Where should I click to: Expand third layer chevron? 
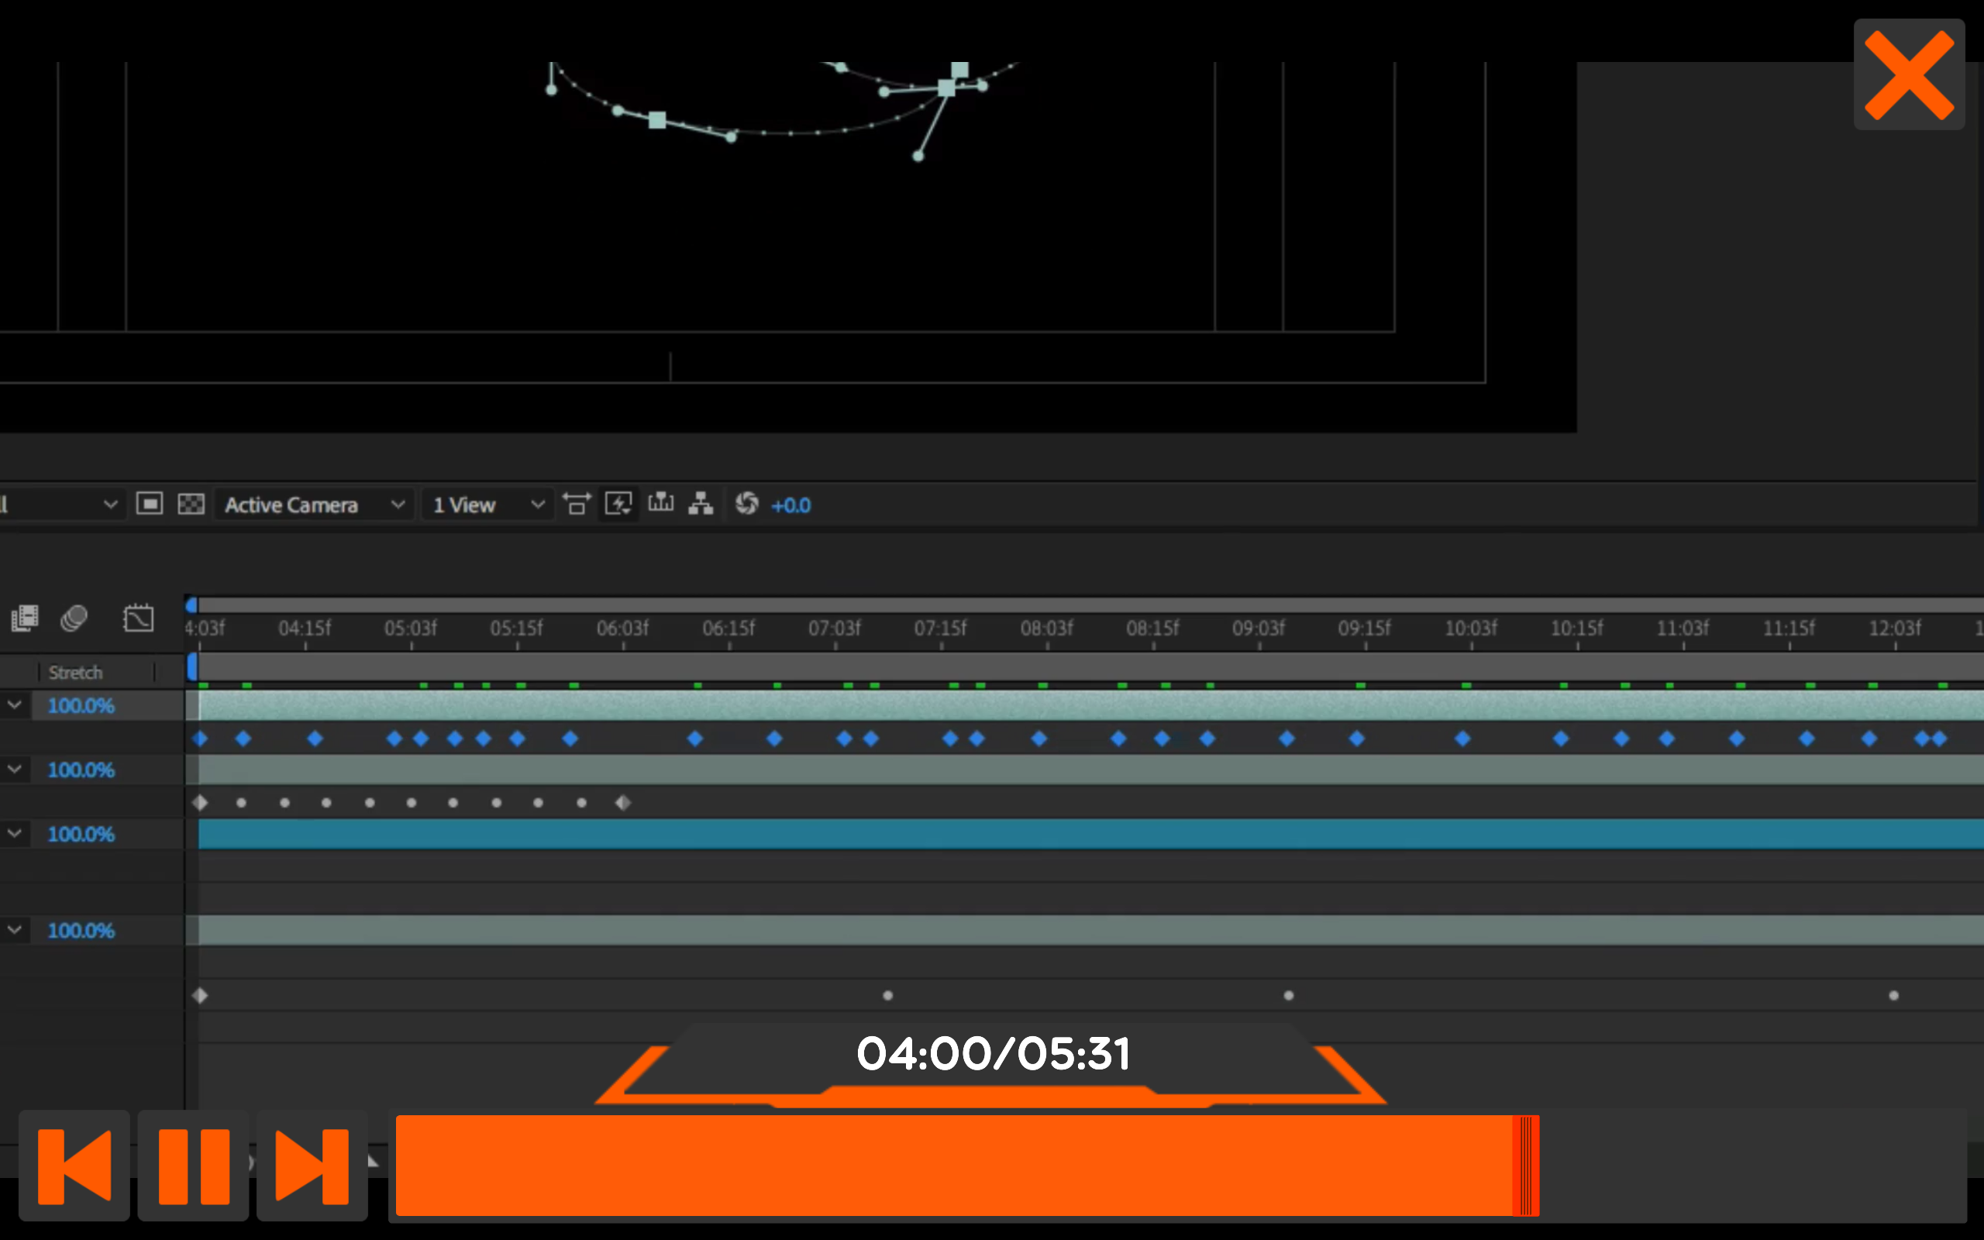coord(15,833)
